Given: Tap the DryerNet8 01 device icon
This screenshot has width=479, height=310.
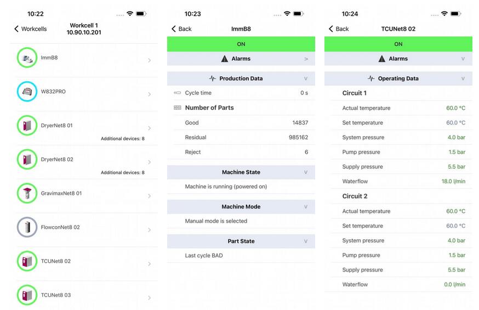Looking at the screenshot, I should (27, 126).
